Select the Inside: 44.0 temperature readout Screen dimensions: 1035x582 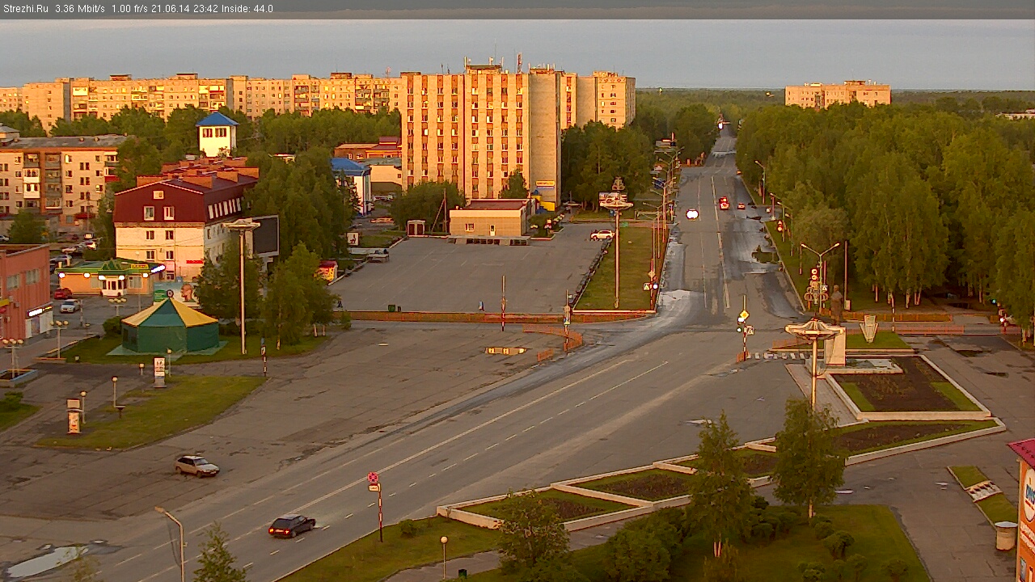[248, 9]
